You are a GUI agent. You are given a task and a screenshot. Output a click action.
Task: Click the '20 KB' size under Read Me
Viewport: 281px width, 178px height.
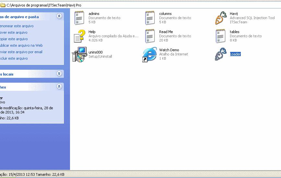pyautogui.click(x=164, y=40)
